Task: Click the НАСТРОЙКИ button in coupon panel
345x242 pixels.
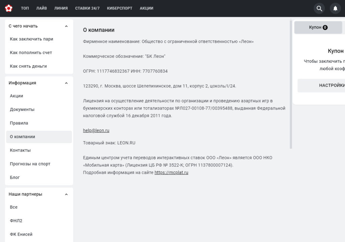Action: [x=321, y=86]
